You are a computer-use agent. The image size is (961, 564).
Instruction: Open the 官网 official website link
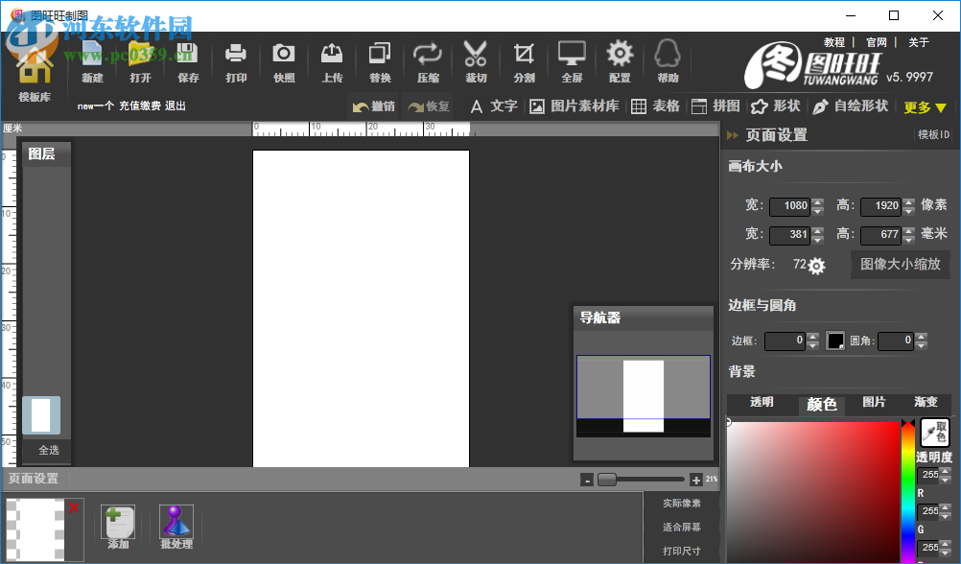point(877,42)
